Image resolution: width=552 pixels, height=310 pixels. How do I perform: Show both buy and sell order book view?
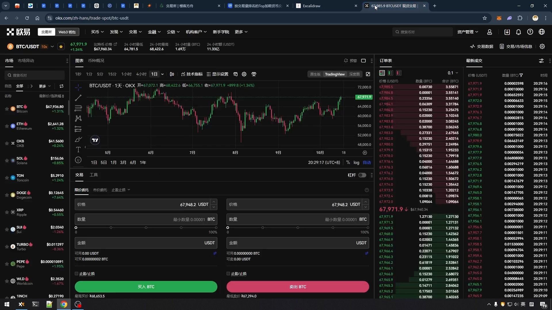[x=382, y=73]
